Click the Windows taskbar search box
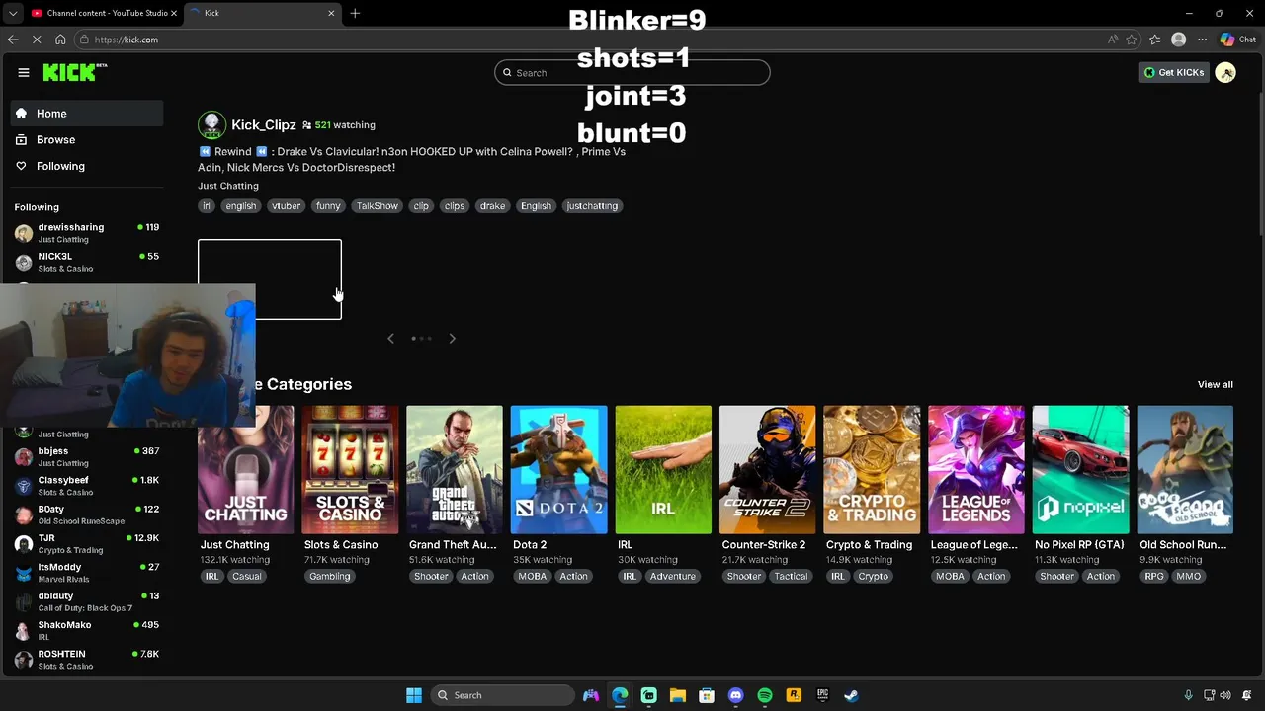The height and width of the screenshot is (711, 1265). [504, 695]
